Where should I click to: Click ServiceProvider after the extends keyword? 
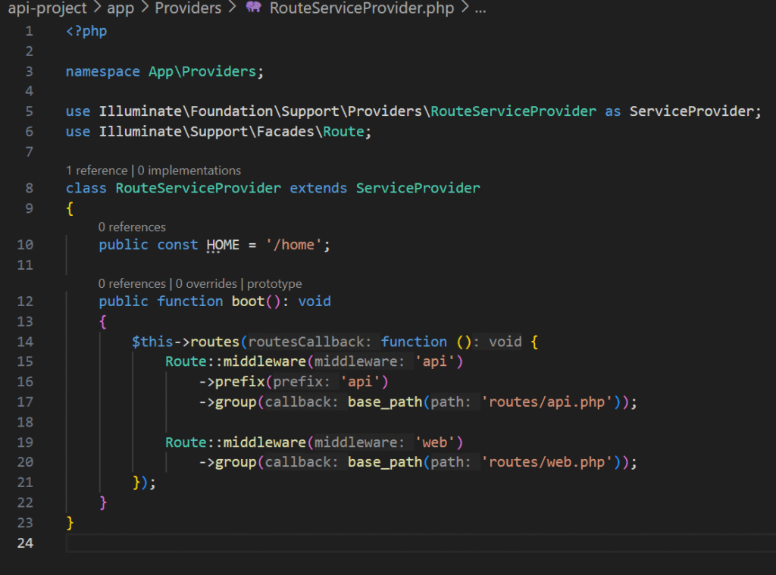coord(418,188)
